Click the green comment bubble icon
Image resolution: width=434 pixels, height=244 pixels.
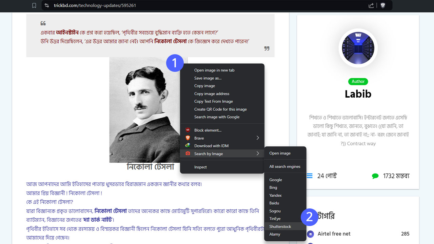coord(375,176)
